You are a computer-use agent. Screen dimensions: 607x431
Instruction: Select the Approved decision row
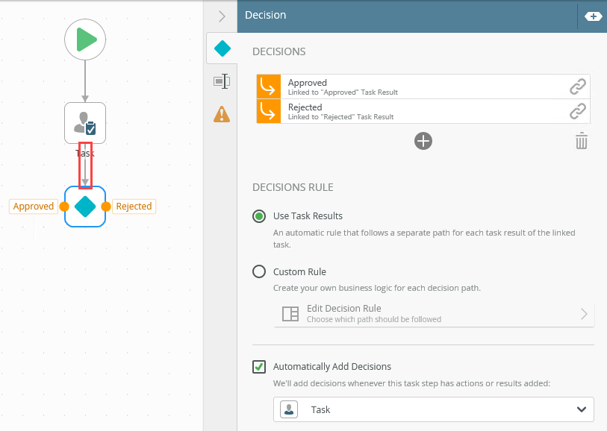[x=418, y=87]
